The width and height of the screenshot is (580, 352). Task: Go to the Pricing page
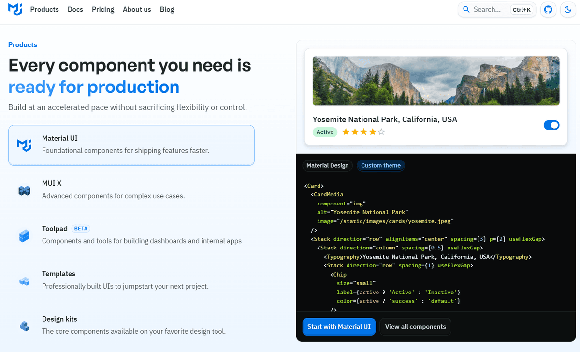pyautogui.click(x=103, y=9)
